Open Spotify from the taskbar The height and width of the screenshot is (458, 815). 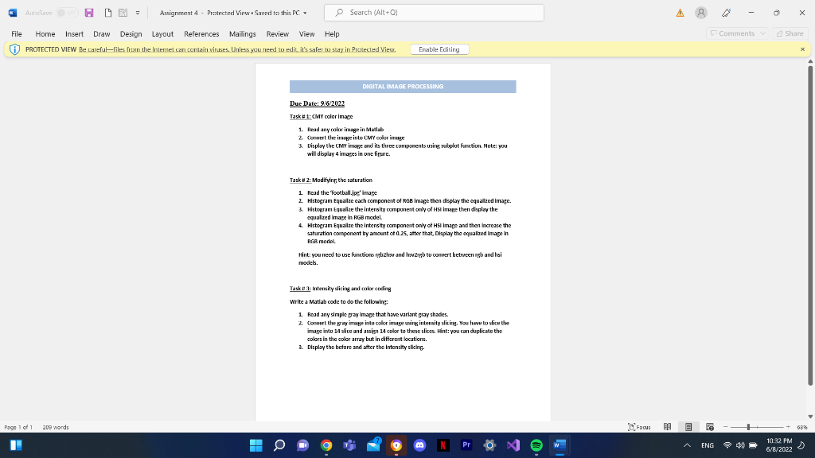tap(536, 445)
